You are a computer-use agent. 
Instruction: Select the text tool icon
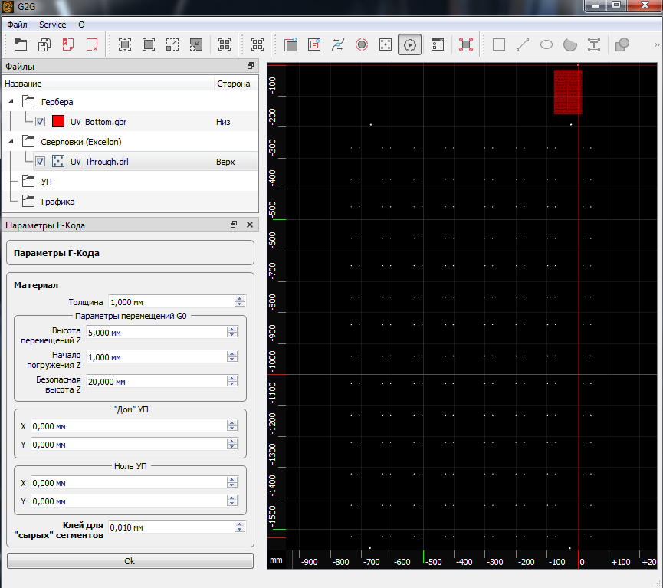593,44
